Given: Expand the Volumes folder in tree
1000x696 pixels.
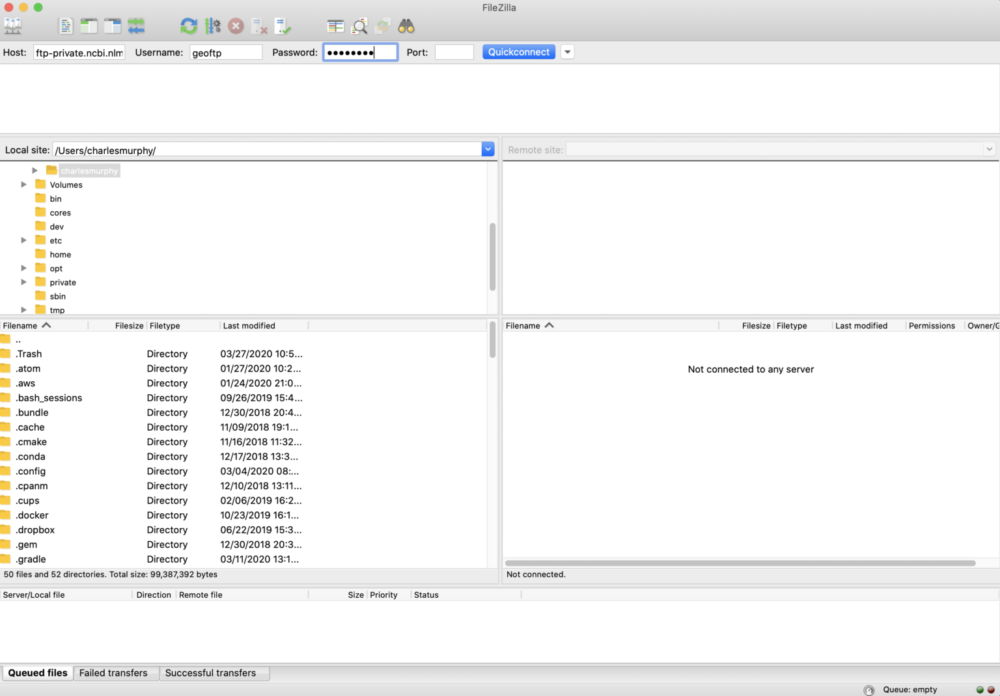Looking at the screenshot, I should 24,185.
